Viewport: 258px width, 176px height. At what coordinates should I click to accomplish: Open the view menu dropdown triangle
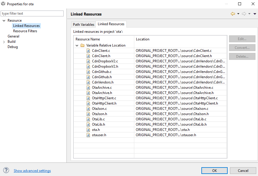(255, 14)
